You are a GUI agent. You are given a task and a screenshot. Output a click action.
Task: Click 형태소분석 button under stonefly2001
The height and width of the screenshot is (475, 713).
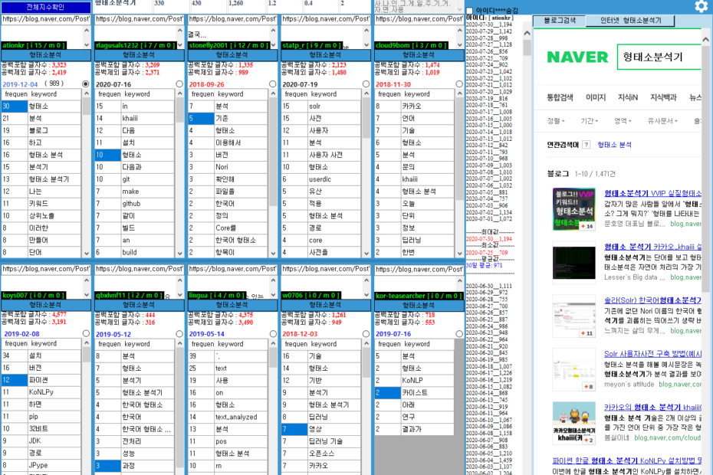click(232, 55)
